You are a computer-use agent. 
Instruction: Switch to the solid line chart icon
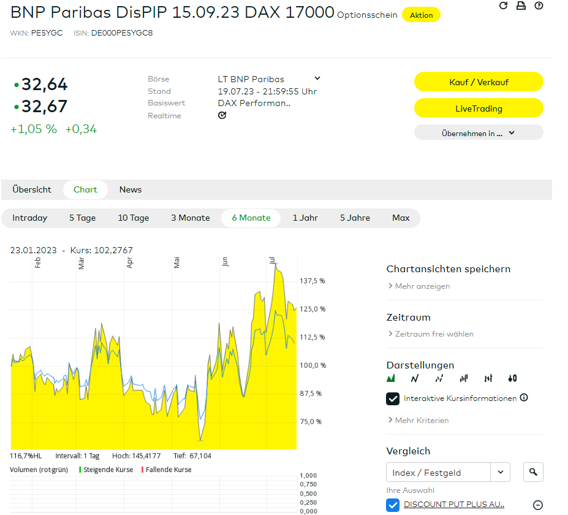pyautogui.click(x=415, y=378)
